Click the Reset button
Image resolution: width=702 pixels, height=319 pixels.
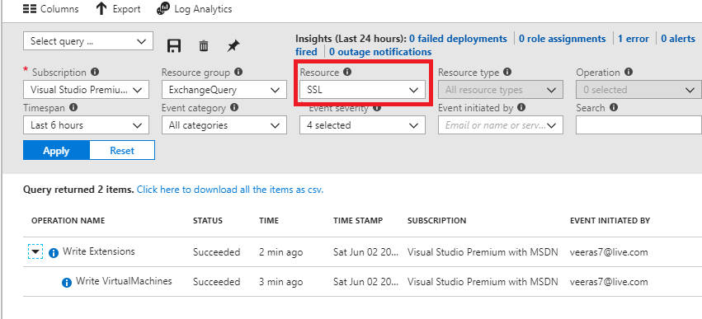coord(122,150)
